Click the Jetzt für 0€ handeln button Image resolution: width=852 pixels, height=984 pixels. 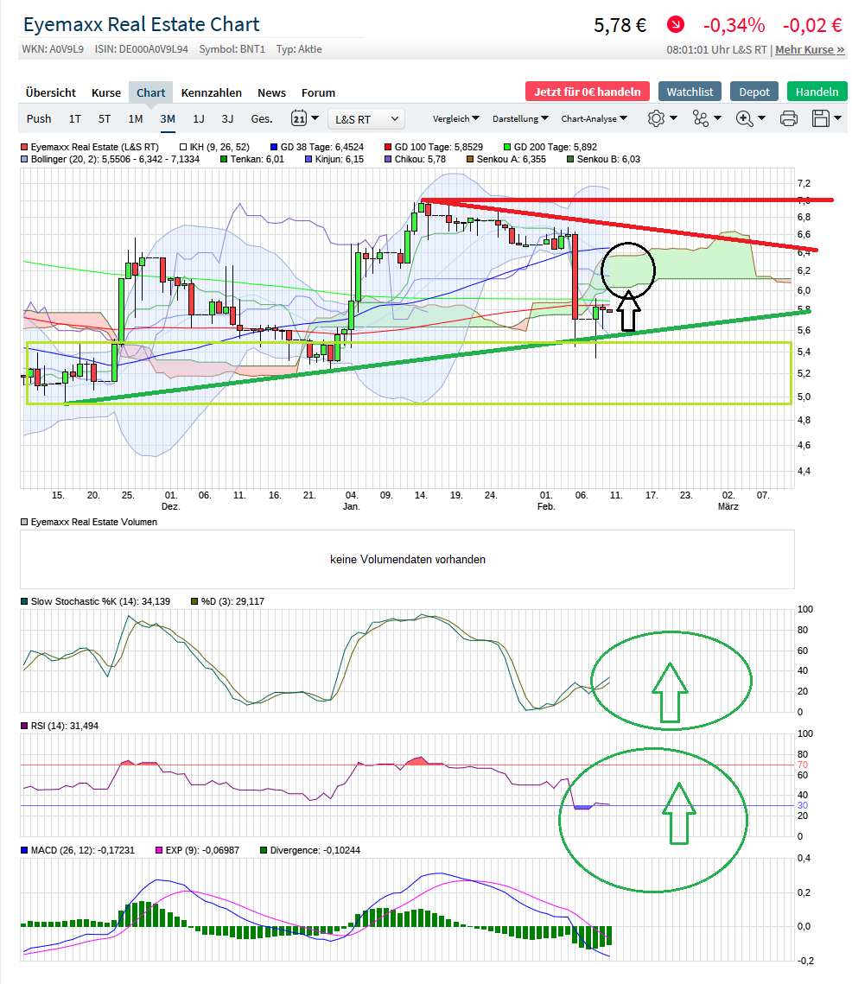(x=587, y=92)
